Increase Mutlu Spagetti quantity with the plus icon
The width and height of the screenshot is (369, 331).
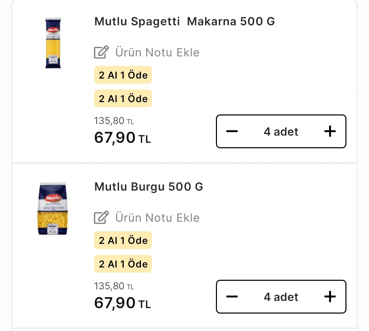(330, 131)
